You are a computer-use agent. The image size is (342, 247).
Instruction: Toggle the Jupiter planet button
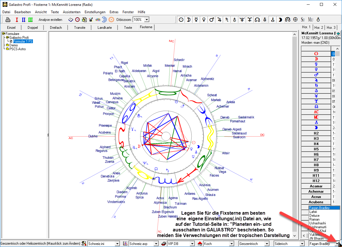[x=219, y=20]
